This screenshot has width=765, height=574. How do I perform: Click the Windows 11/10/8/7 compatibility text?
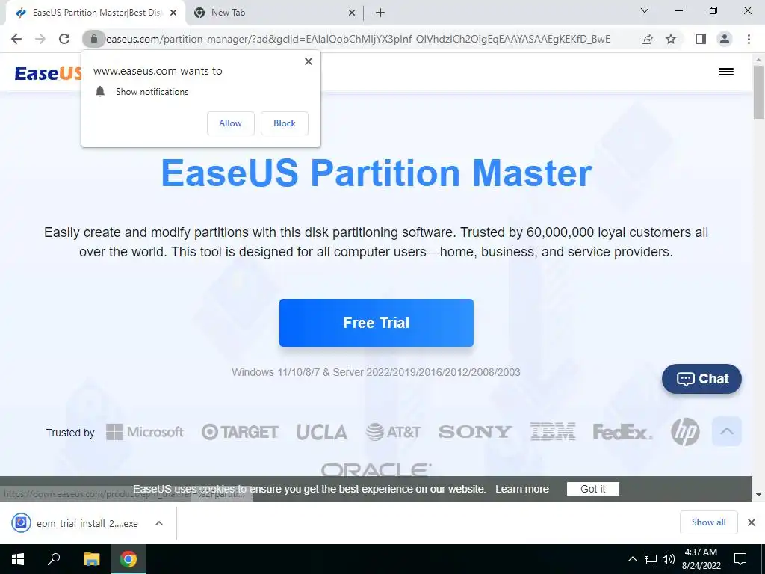(377, 372)
